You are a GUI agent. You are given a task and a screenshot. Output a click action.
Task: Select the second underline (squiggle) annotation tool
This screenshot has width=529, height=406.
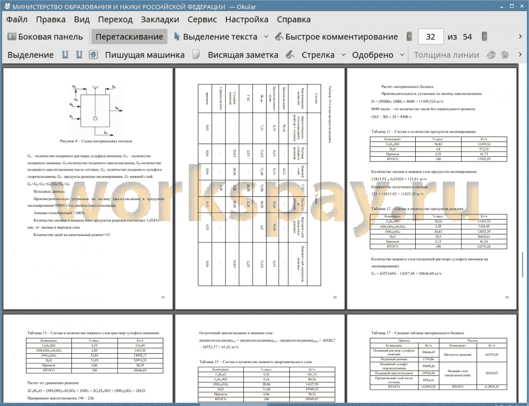click(79, 54)
